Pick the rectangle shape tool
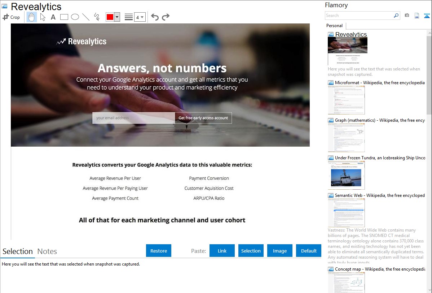The width and height of the screenshot is (432, 293). [x=64, y=17]
